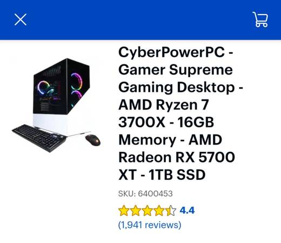Select the Gamer Supreme title line
Image resolution: width=281 pixels, height=243 pixels.
click(x=176, y=70)
